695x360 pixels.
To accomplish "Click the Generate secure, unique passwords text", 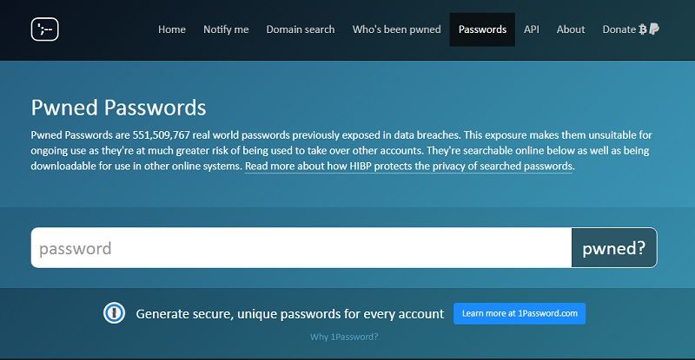I will [x=290, y=313].
